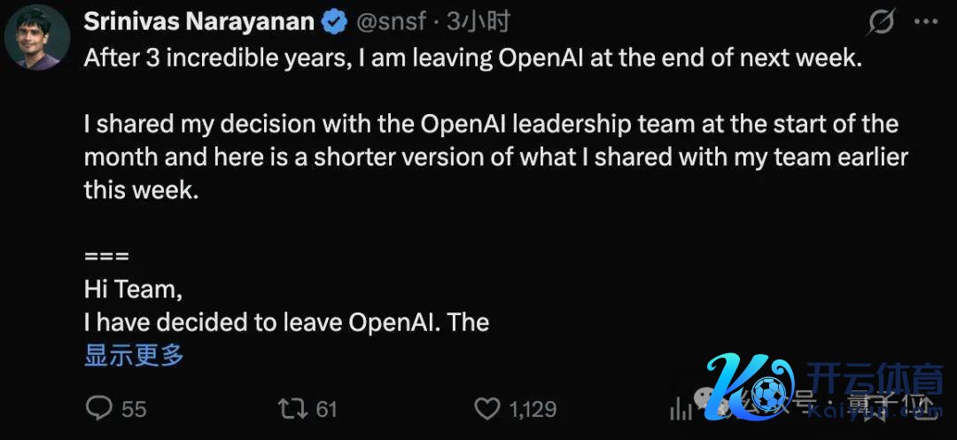The image size is (957, 440).
Task: Like the tweet with the heart icon
Action: [486, 408]
